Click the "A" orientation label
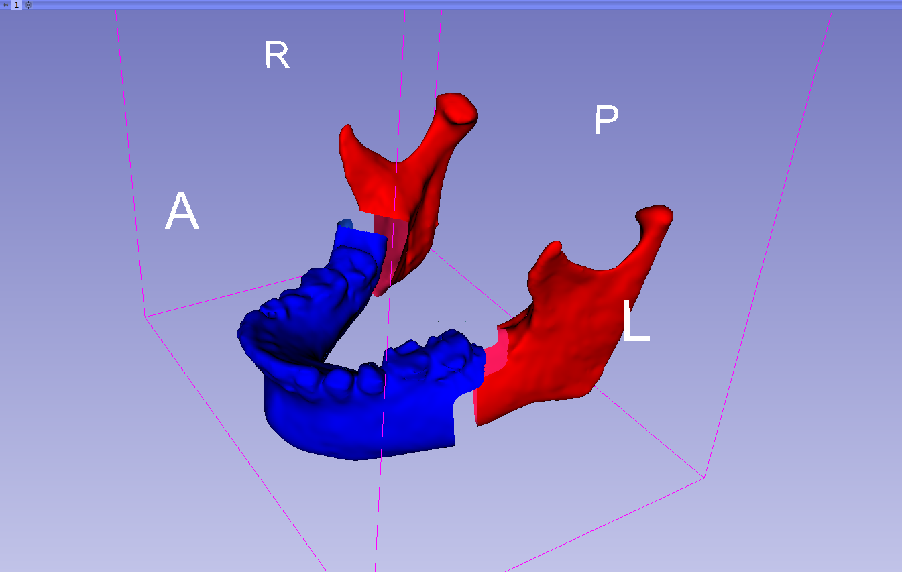 pyautogui.click(x=182, y=212)
